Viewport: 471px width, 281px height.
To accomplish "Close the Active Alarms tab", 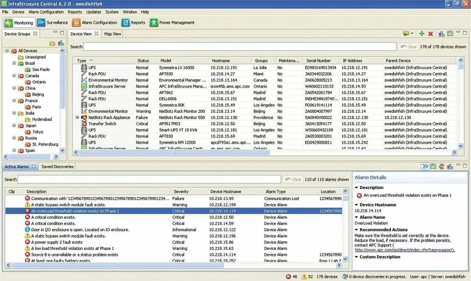I will [x=34, y=166].
